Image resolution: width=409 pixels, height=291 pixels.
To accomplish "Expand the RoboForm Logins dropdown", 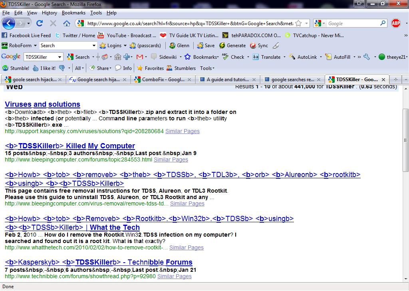I will click(x=125, y=46).
